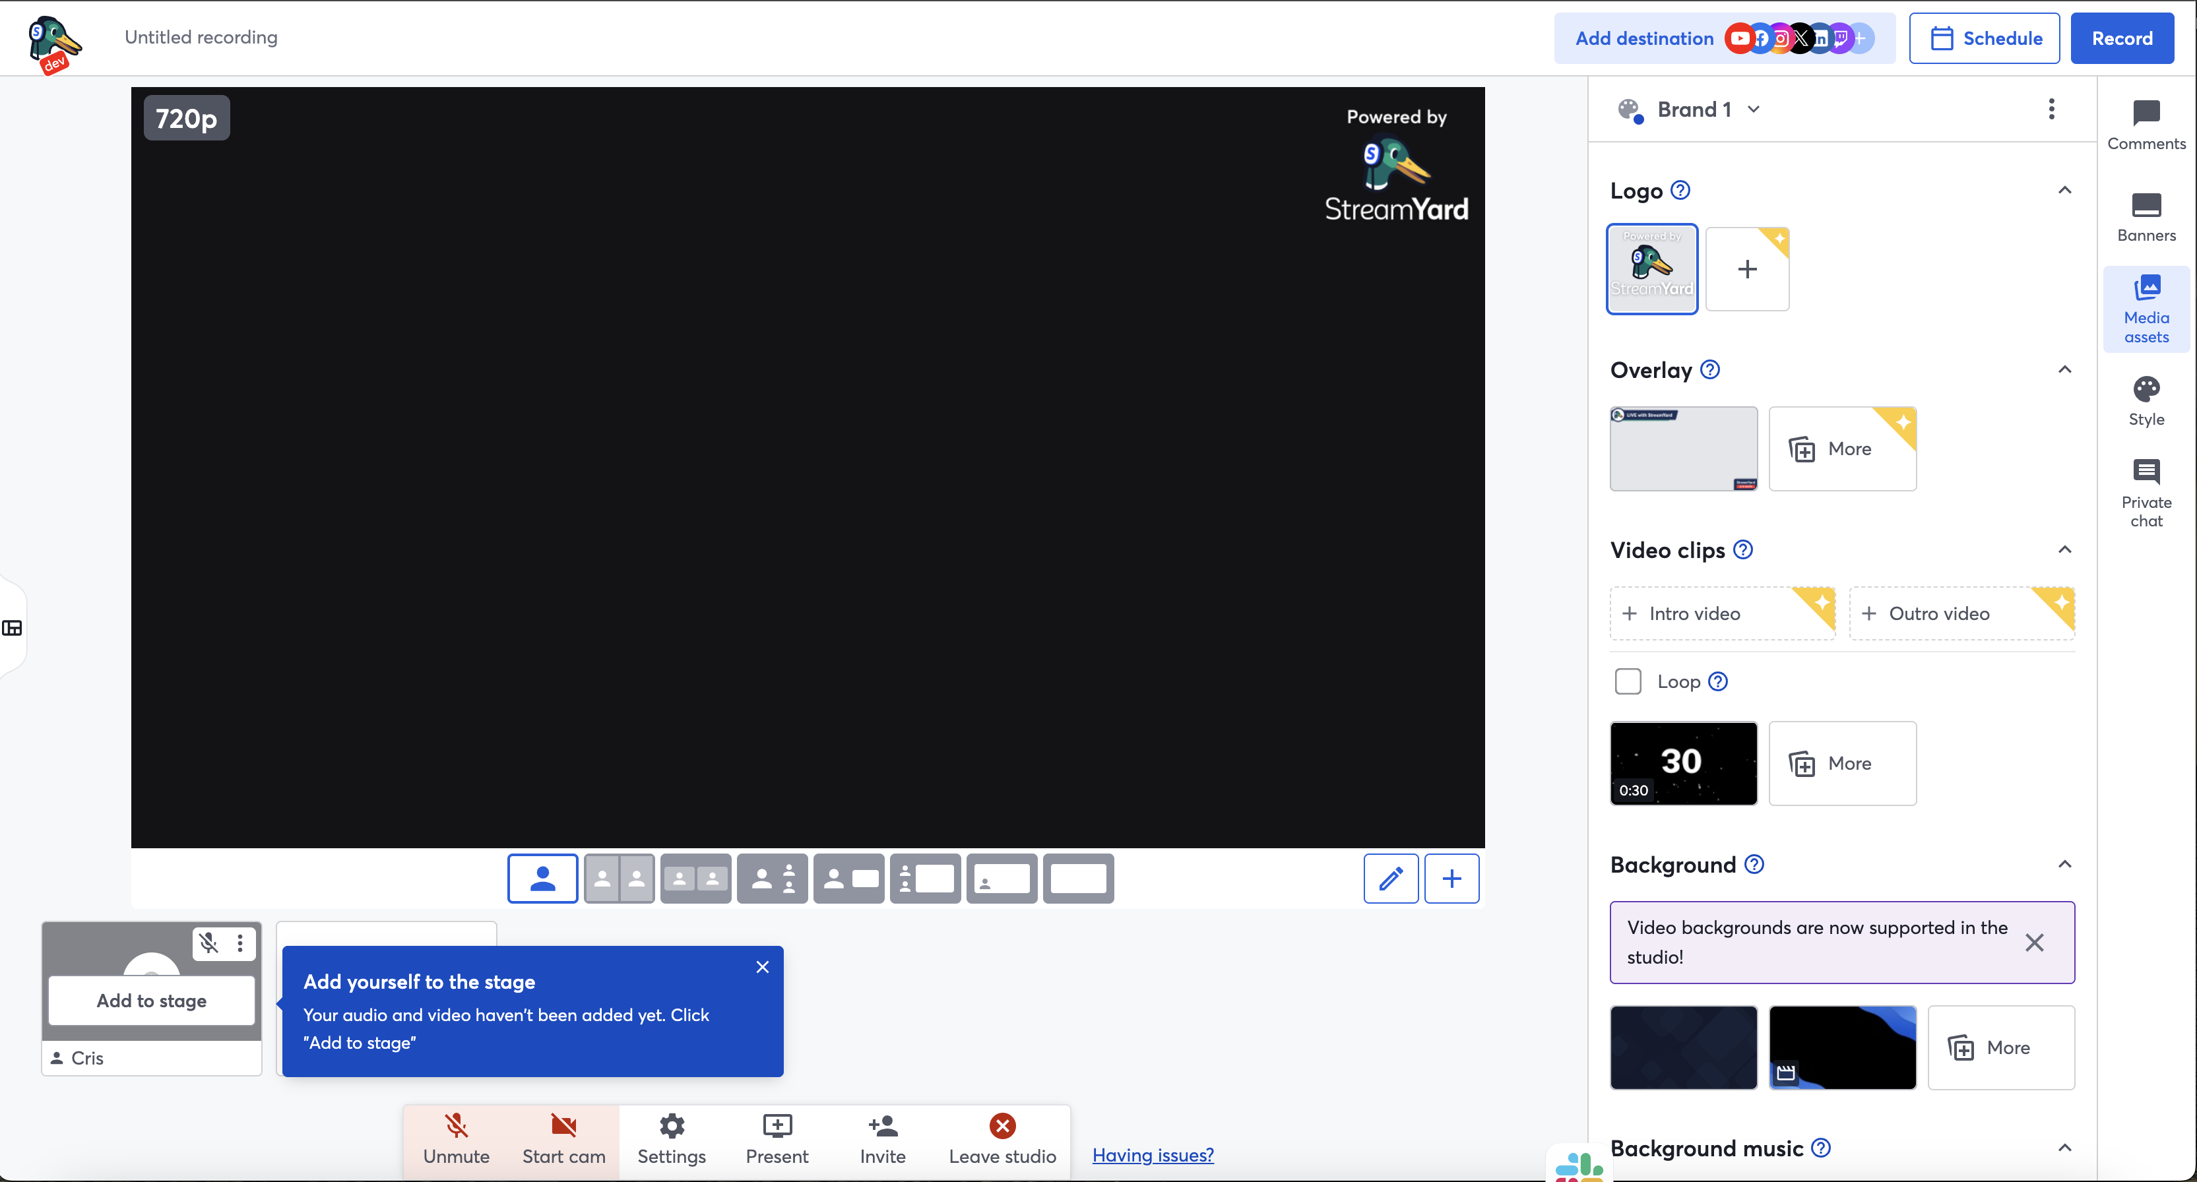Click the pencil edit layout icon
The width and height of the screenshot is (2197, 1182).
(1391, 879)
